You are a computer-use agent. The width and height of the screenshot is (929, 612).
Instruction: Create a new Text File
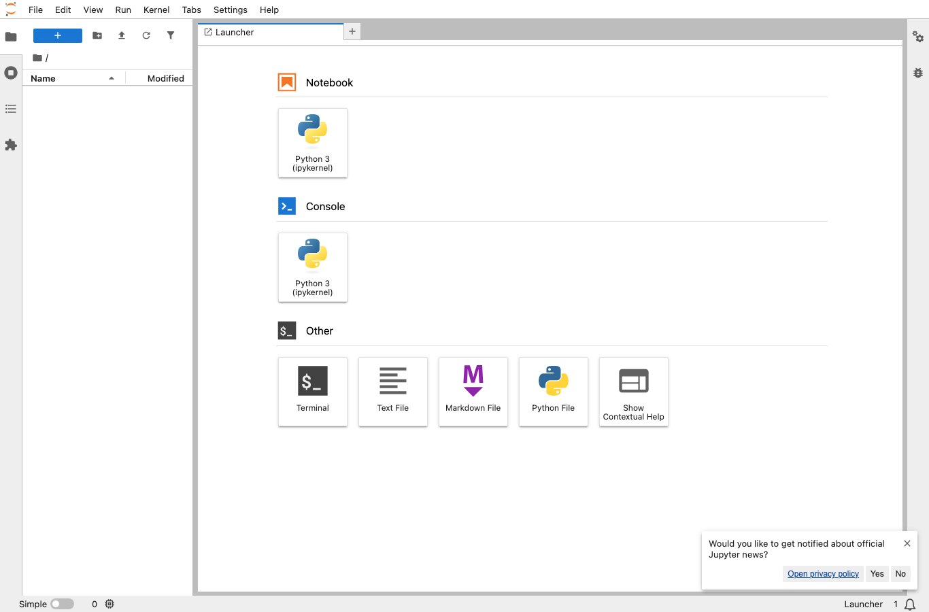393,392
